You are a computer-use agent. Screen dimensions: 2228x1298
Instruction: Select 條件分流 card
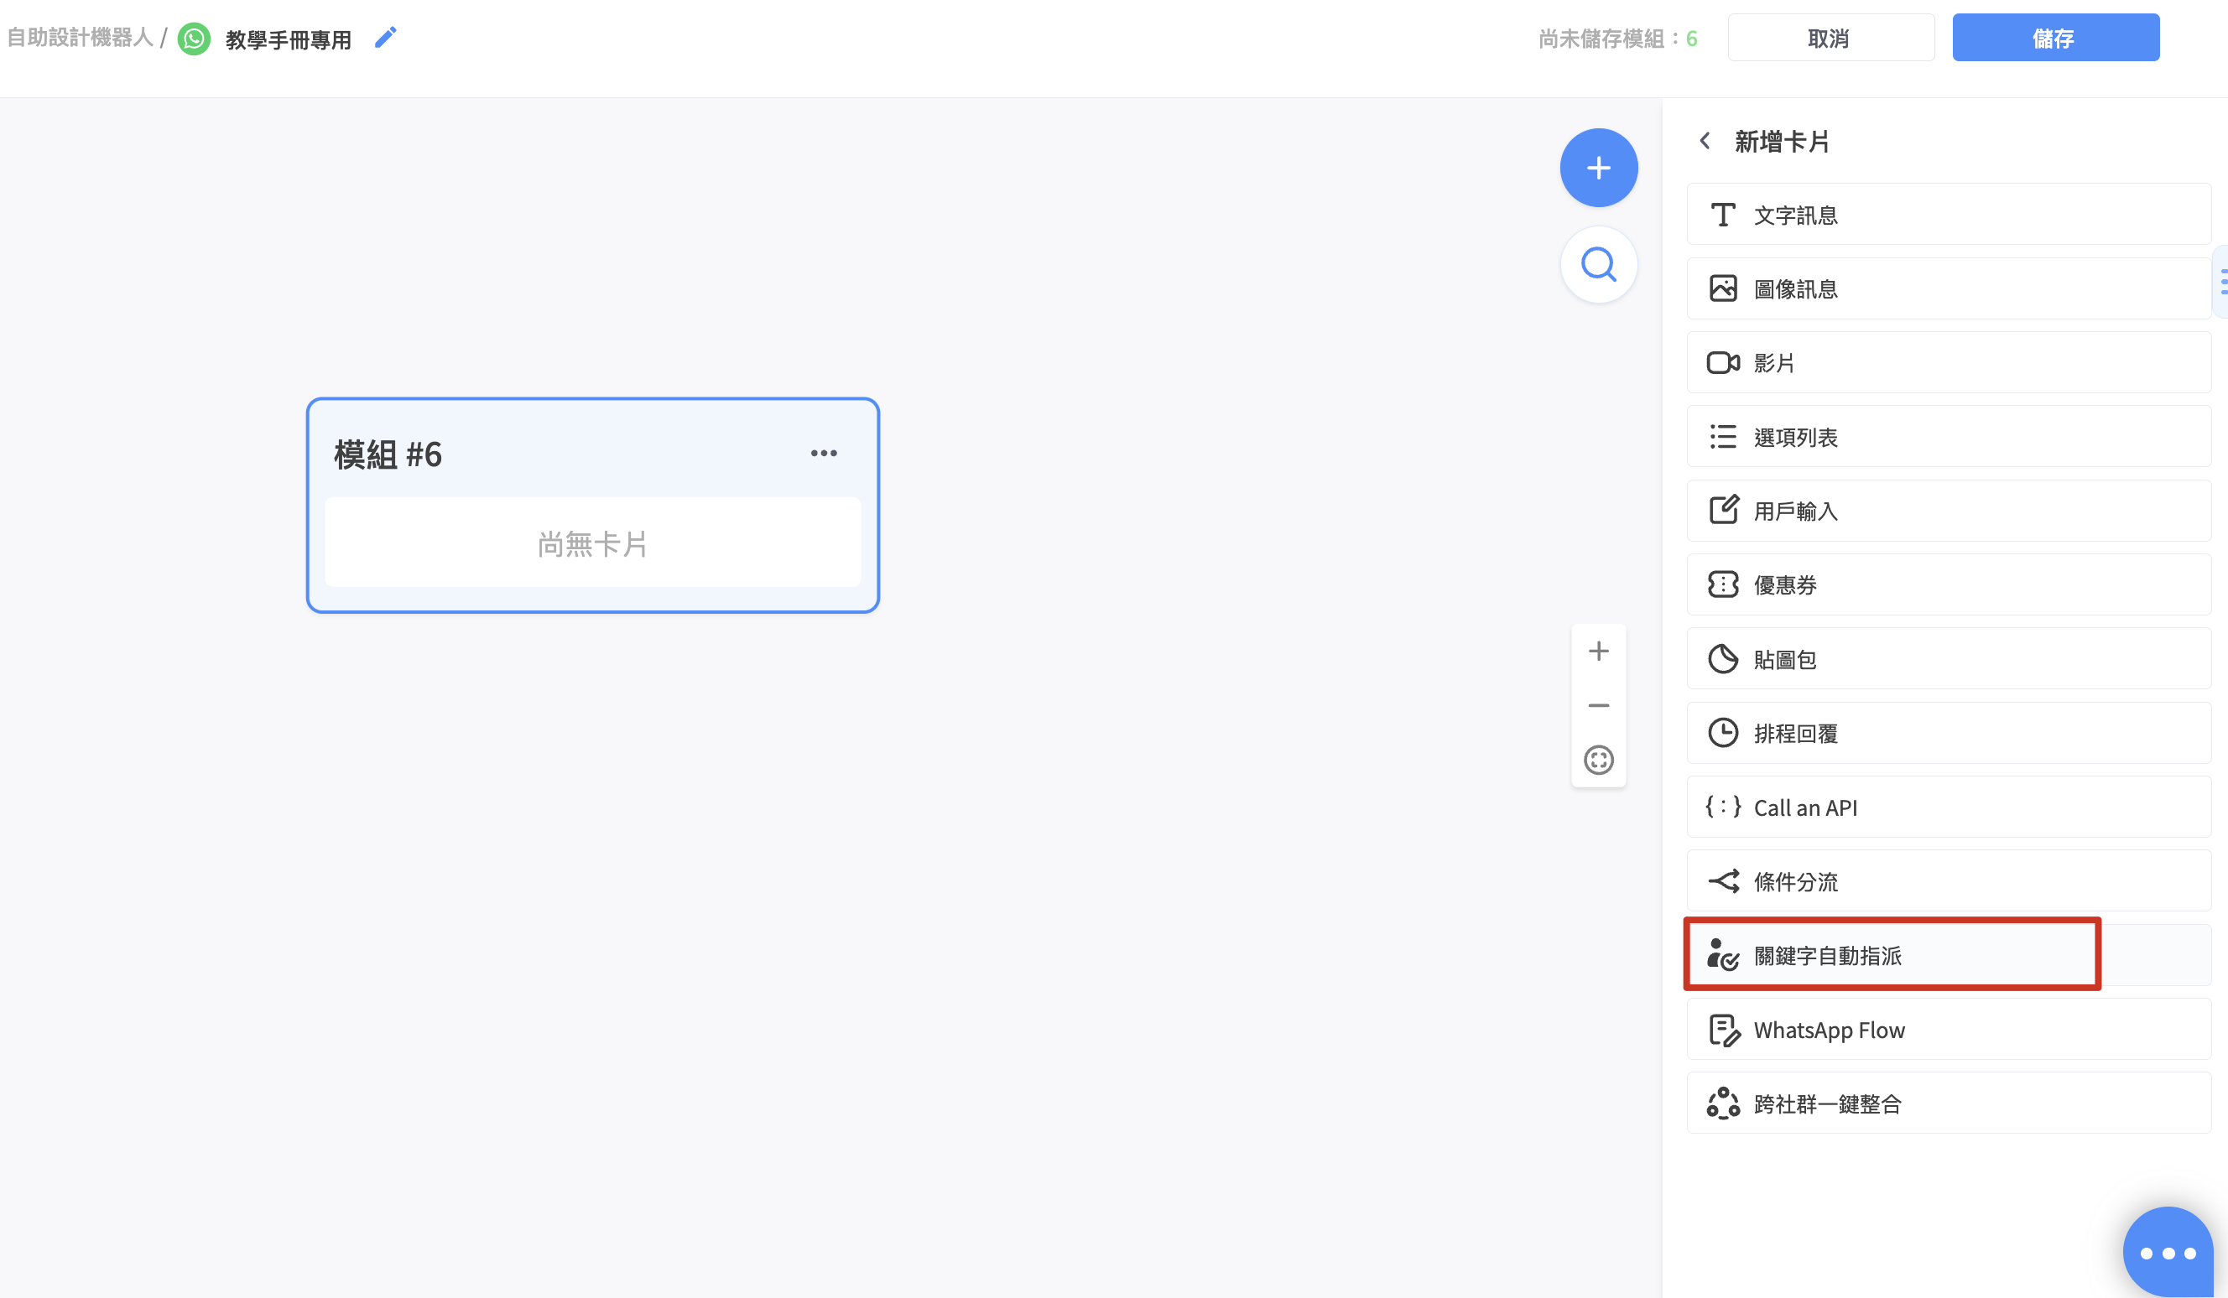pyautogui.click(x=1948, y=882)
